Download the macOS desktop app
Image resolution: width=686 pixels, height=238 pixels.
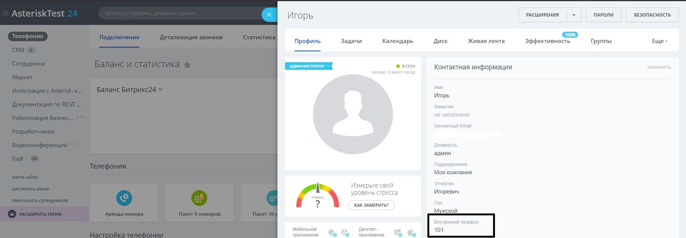coord(412,232)
